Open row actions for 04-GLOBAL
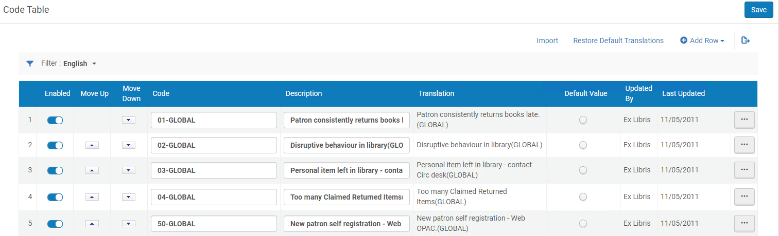The height and width of the screenshot is (236, 779). click(744, 196)
